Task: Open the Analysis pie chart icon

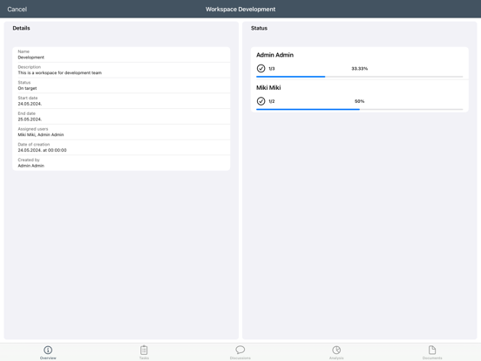Action: (336, 350)
